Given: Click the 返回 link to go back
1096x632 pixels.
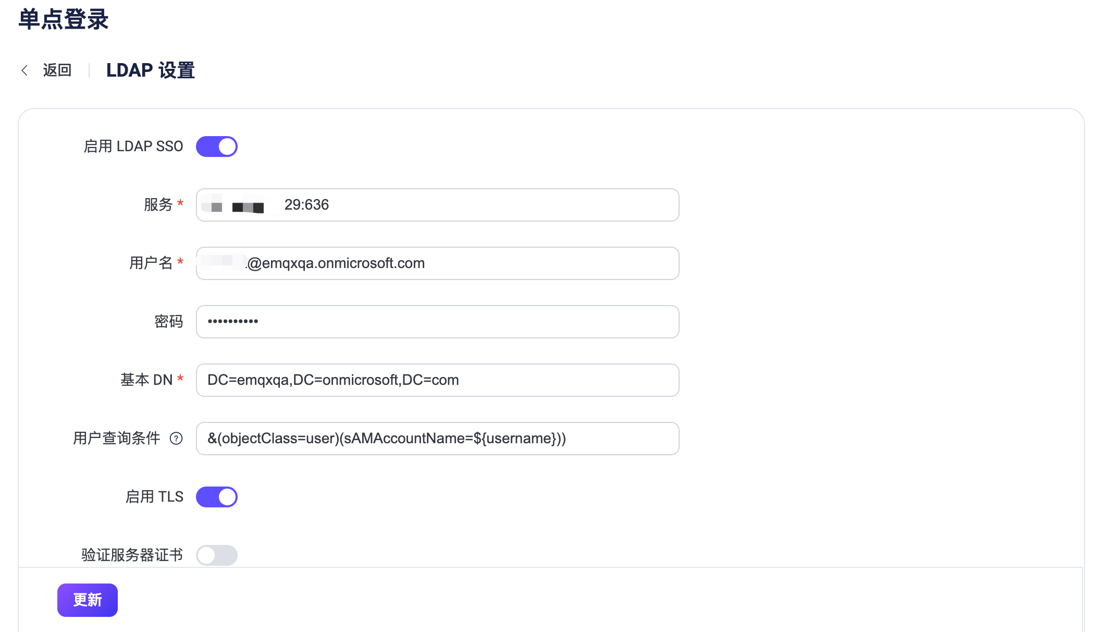Looking at the screenshot, I should pos(57,70).
